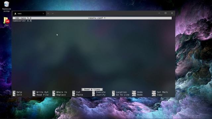Click the Execute shortcut label

click(x=101, y=92)
